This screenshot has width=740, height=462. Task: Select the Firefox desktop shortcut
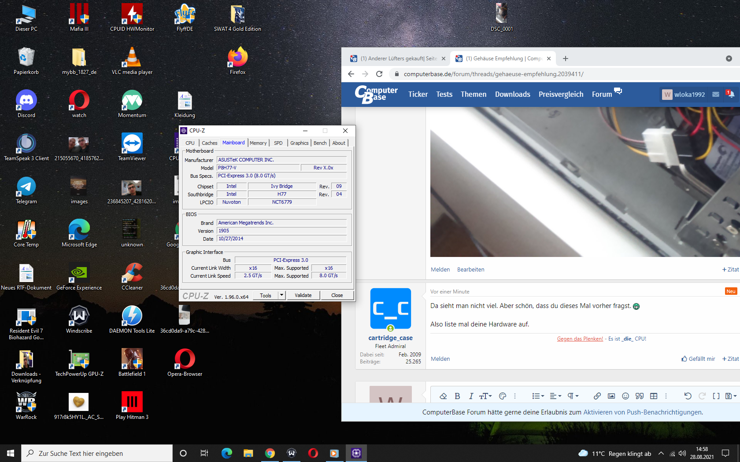coord(238,61)
